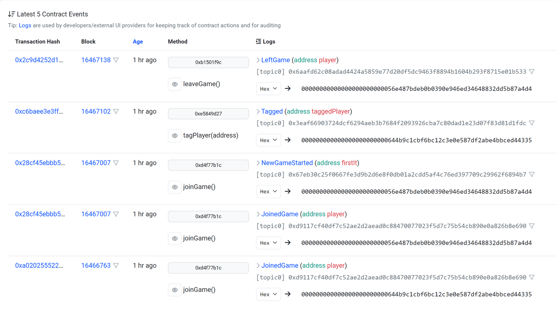The width and height of the screenshot is (557, 320).
Task: Open Hex dropdown in the 0xa020255522 row
Action: pos(268,294)
